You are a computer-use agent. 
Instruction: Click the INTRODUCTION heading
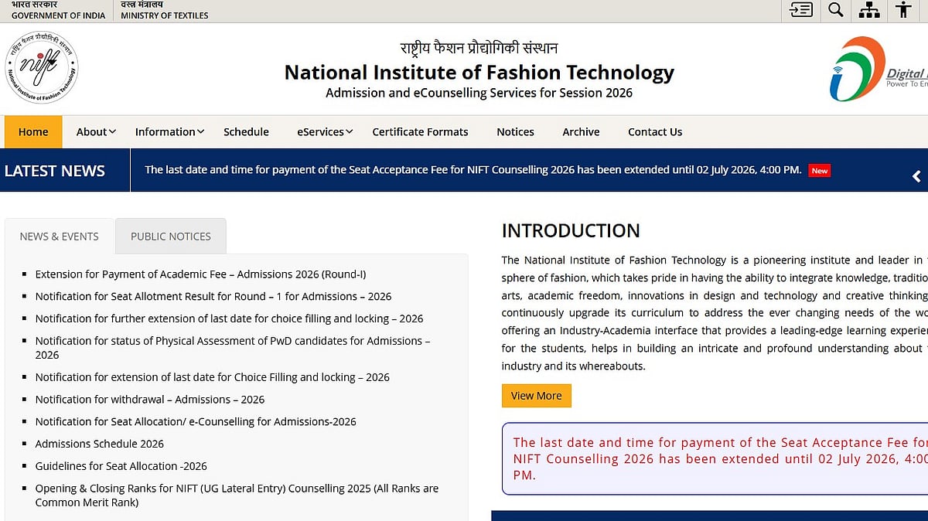tap(571, 230)
